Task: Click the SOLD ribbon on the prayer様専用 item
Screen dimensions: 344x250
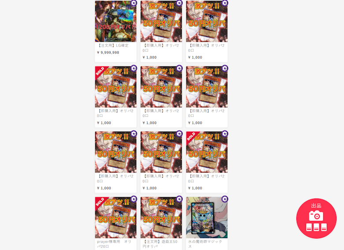Action: tap(100, 202)
